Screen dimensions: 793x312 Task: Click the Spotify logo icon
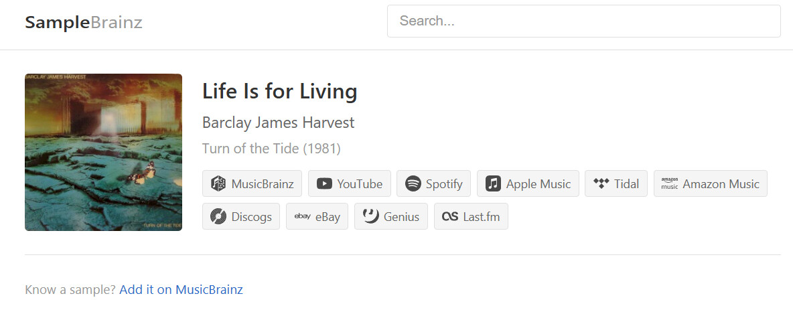coord(413,184)
